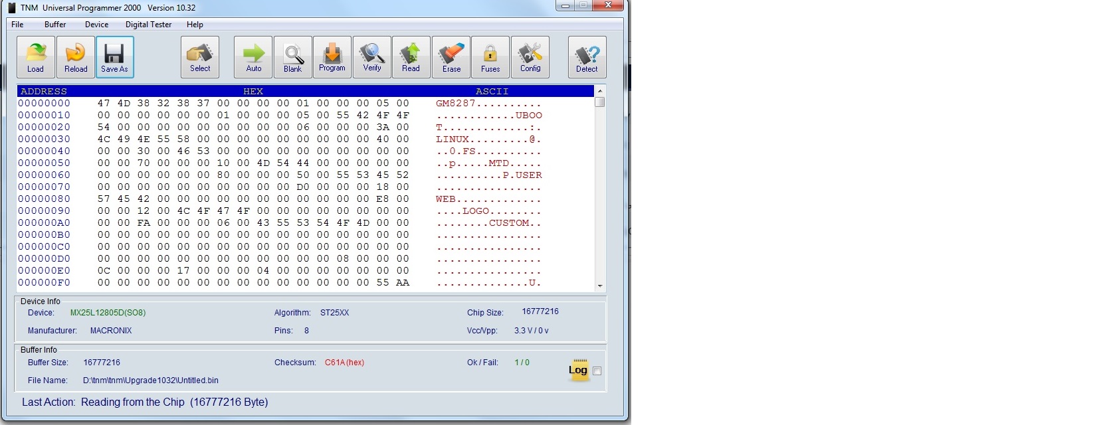Open the Fuses padlock icon
The height and width of the screenshot is (425, 1111).
pyautogui.click(x=490, y=57)
